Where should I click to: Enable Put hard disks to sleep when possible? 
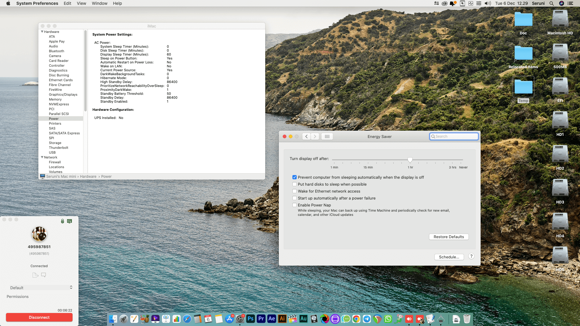pyautogui.click(x=295, y=184)
